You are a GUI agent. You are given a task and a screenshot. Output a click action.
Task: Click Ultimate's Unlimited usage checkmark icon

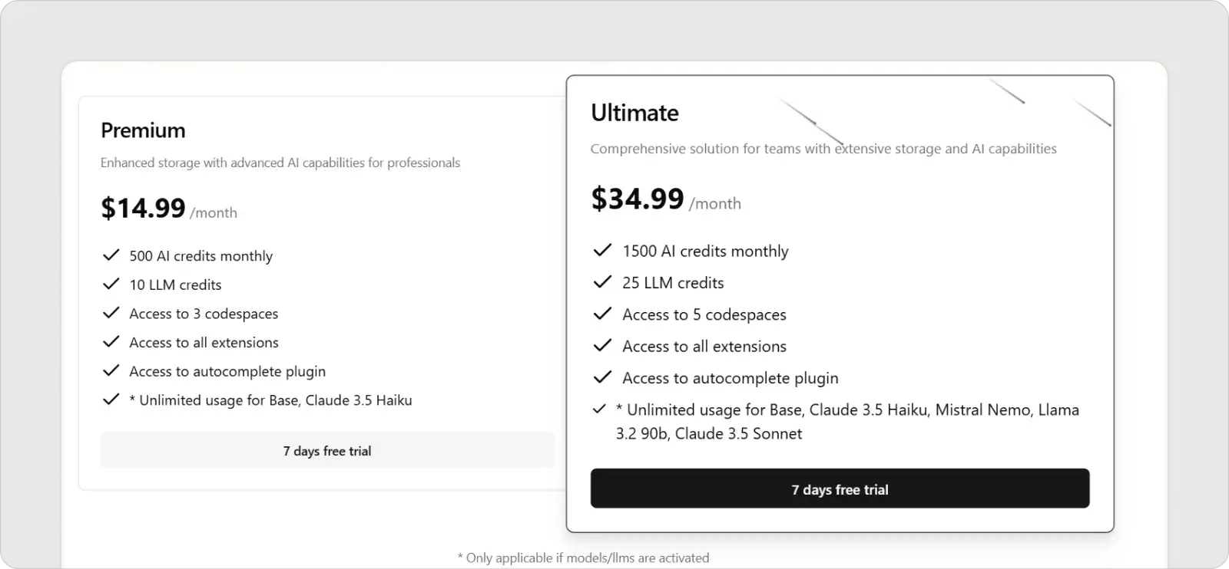(599, 409)
